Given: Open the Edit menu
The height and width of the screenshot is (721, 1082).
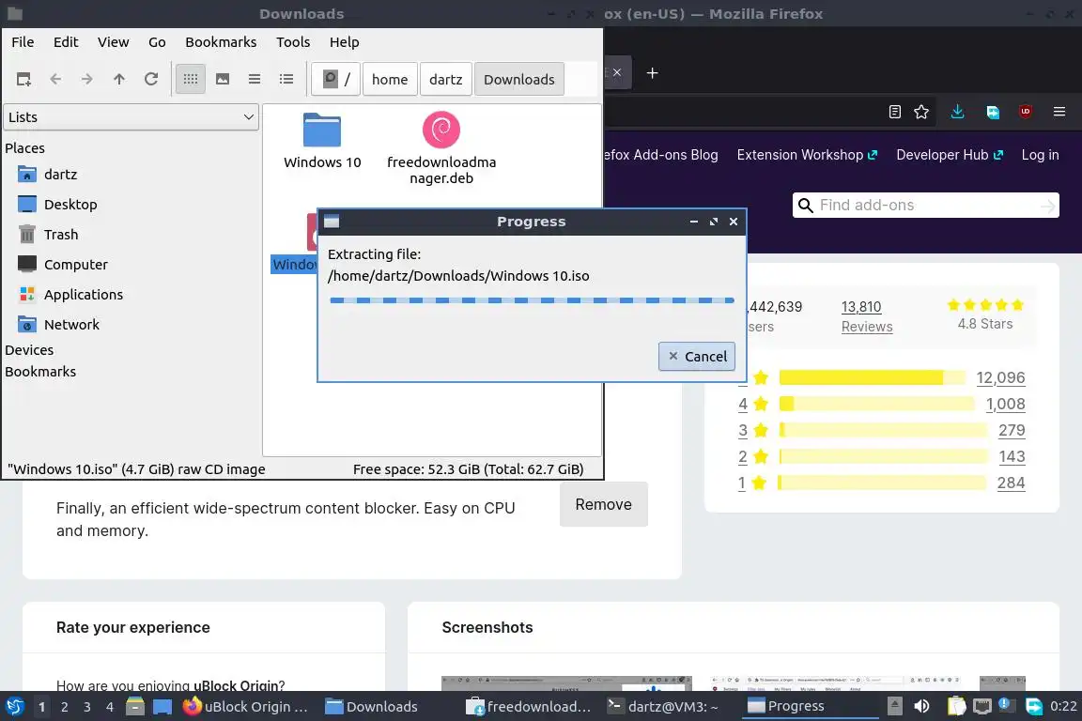Looking at the screenshot, I should coord(66,42).
